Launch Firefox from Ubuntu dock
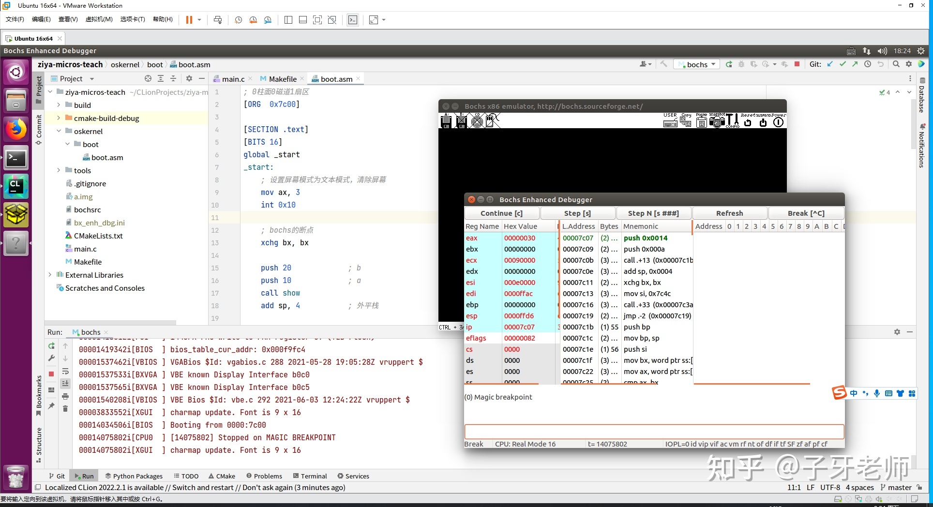933x507 pixels. tap(16, 129)
